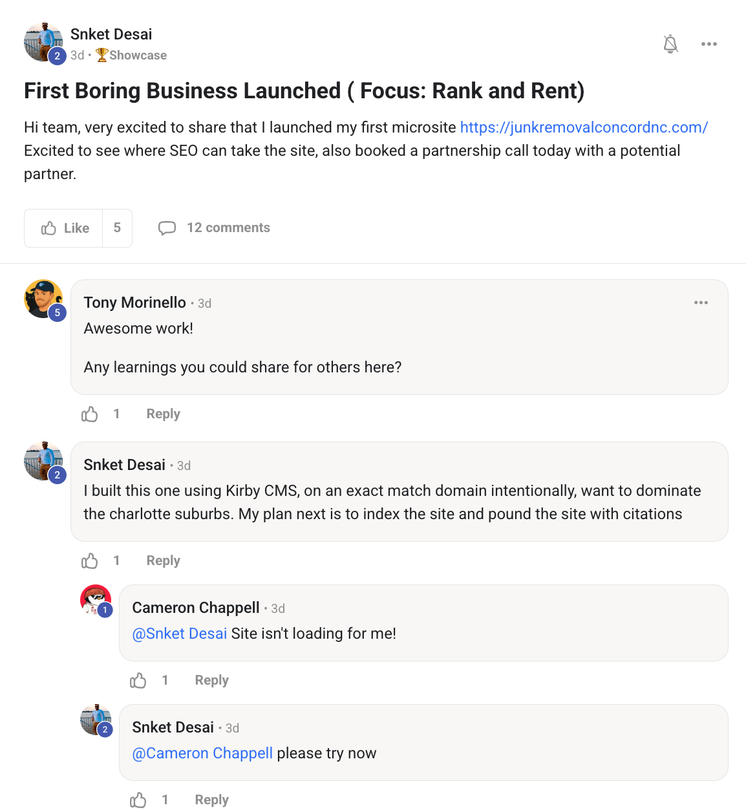Thumbs-up Snket's 'please try now' reply

pyautogui.click(x=138, y=800)
